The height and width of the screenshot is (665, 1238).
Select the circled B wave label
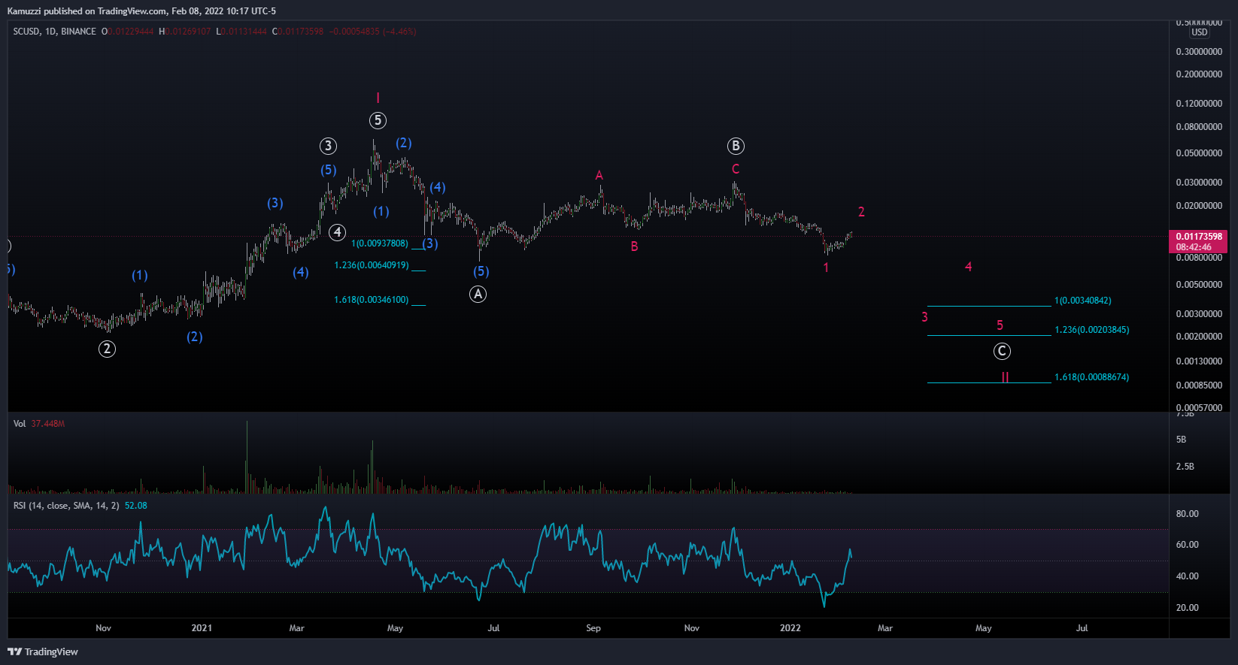coord(736,146)
